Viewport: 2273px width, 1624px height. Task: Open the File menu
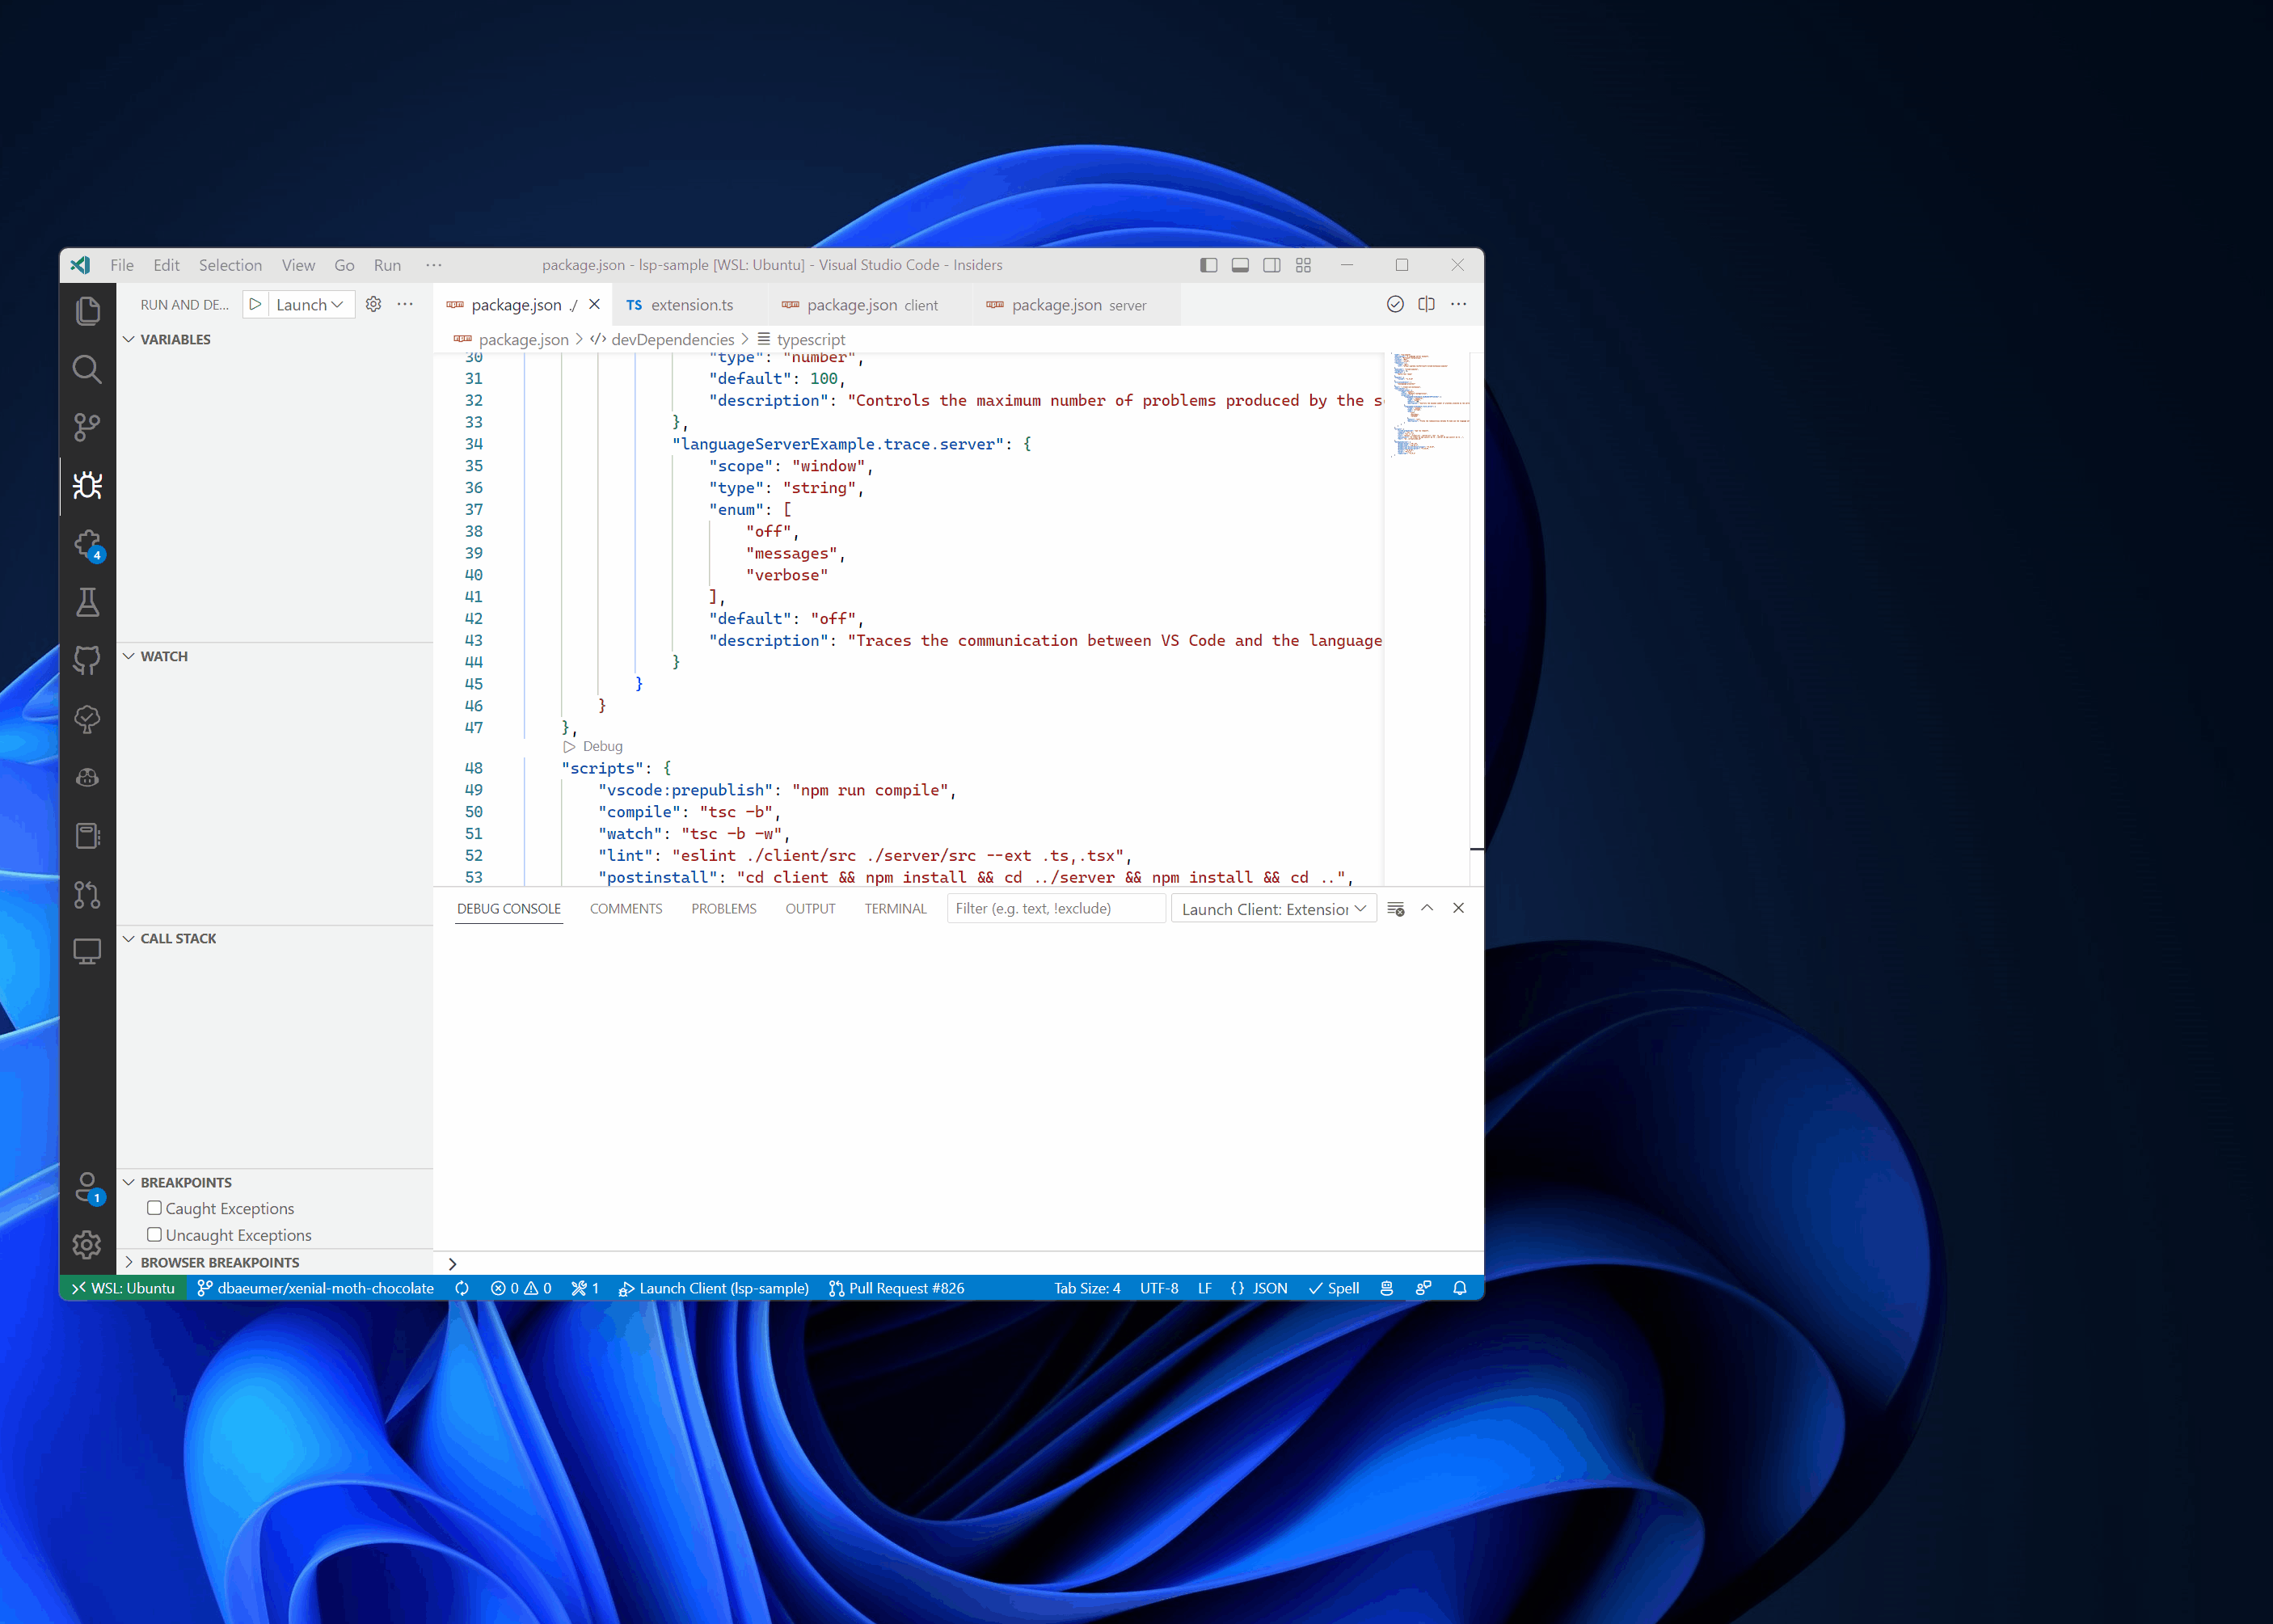click(x=122, y=265)
